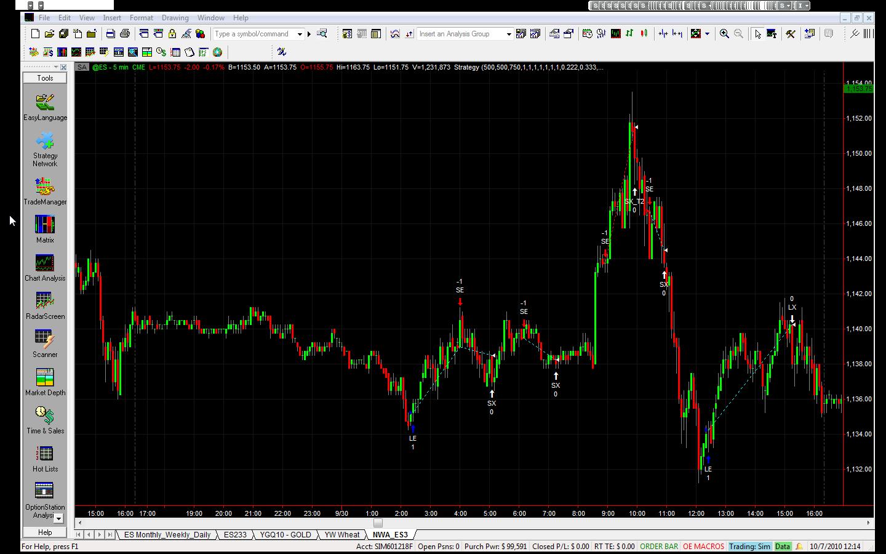Switch to the YGQ10 - GOLD tab
This screenshot has height=554, width=886.
pos(285,535)
